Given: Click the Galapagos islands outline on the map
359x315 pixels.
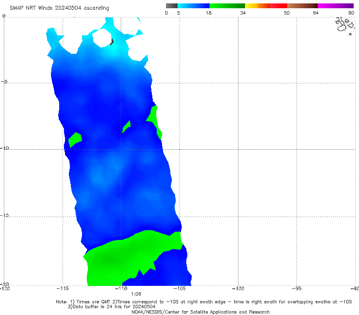Looking at the screenshot, I should click(345, 25).
